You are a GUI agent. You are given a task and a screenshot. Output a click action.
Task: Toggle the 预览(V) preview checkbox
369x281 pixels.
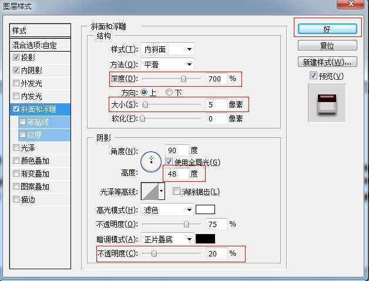pos(313,76)
